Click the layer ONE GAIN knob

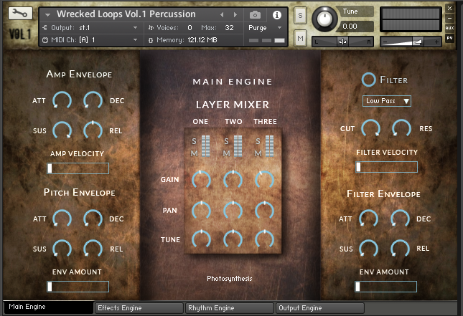tap(202, 180)
